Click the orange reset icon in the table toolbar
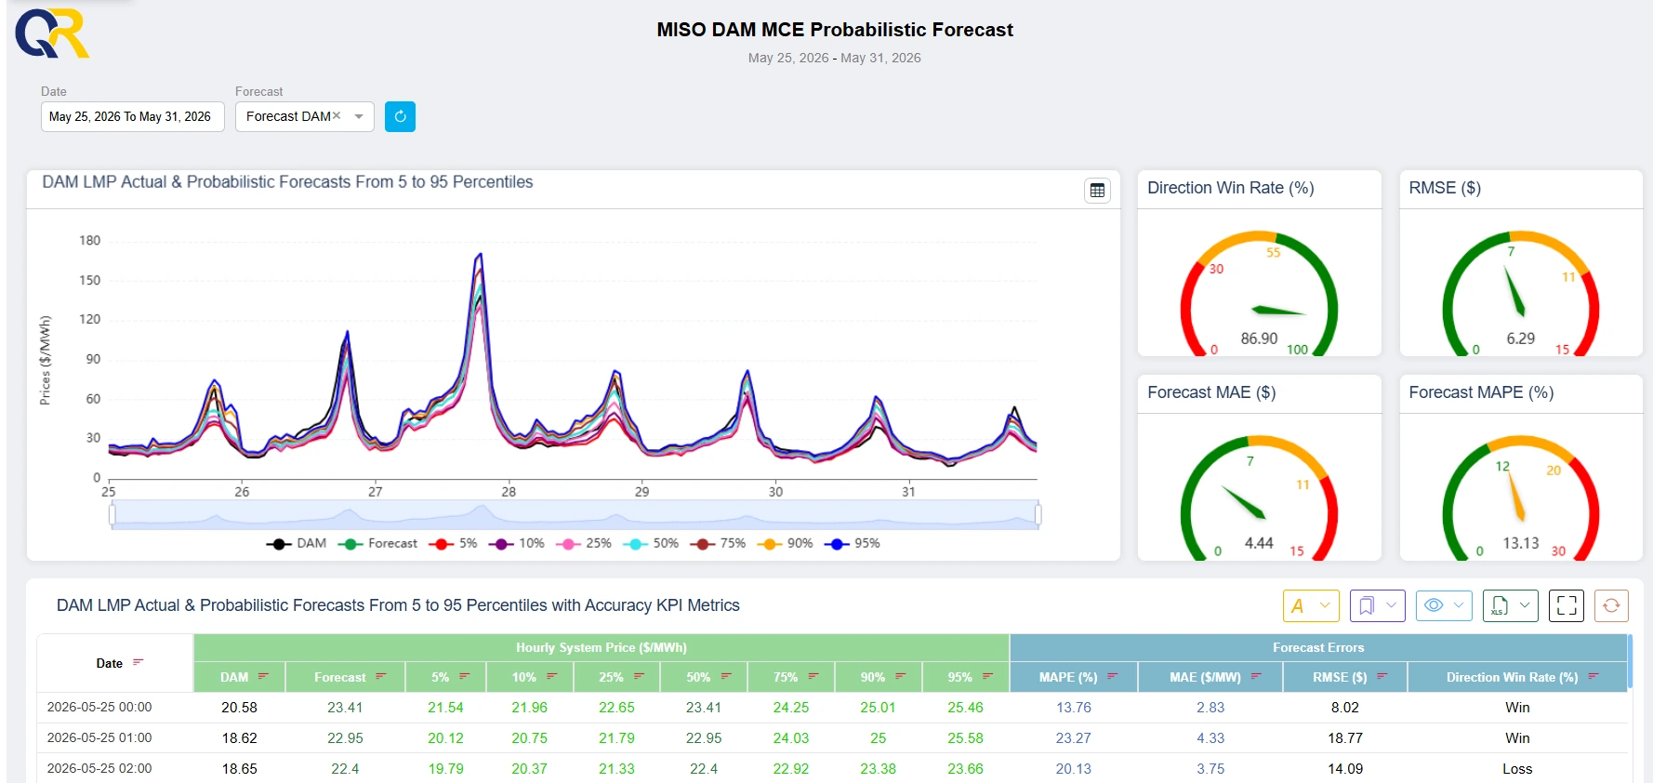 point(1611,605)
